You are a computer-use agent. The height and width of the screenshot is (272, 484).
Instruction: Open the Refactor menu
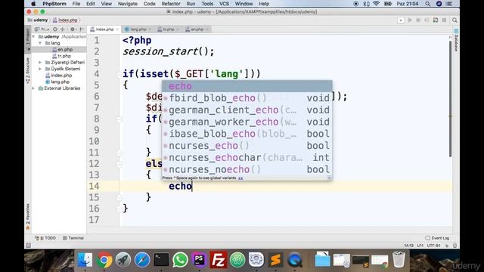click(x=171, y=4)
